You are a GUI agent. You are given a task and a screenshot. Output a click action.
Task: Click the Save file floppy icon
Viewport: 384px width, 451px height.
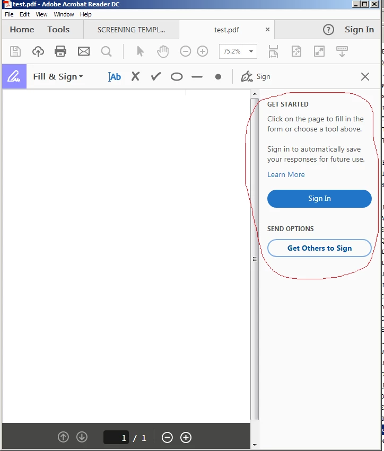click(x=15, y=51)
